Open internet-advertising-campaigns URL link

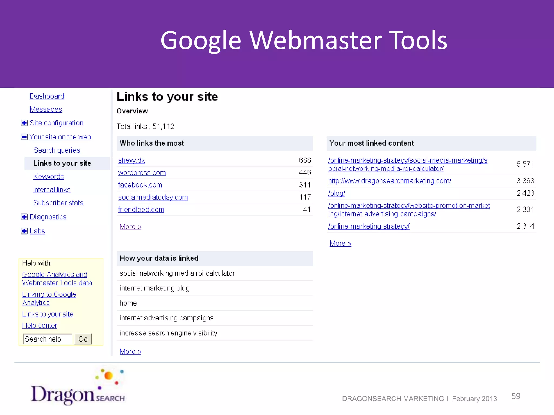click(409, 210)
